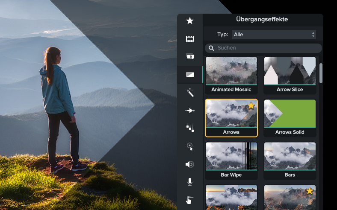Click the Typ dropdown stepper arrows
Image resolution: width=337 pixels, height=210 pixels.
[x=313, y=35]
